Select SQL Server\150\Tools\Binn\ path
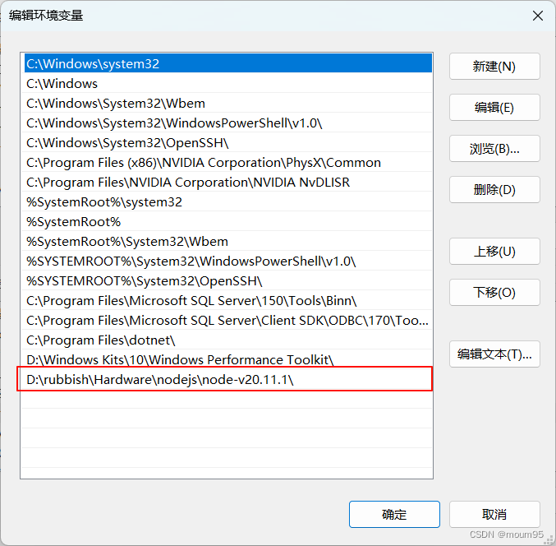Image resolution: width=556 pixels, height=546 pixels. pos(228,301)
